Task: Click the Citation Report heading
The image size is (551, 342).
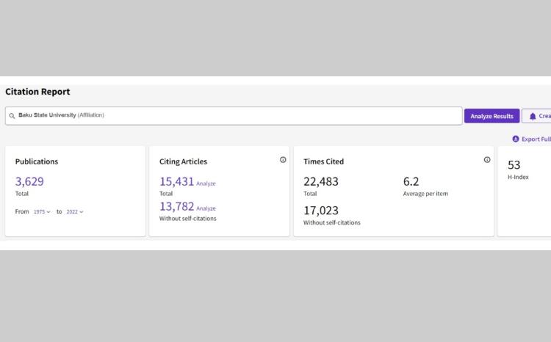Action: 37,92
